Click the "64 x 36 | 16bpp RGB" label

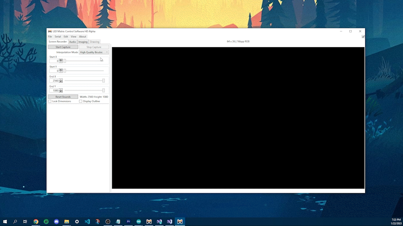(238, 41)
